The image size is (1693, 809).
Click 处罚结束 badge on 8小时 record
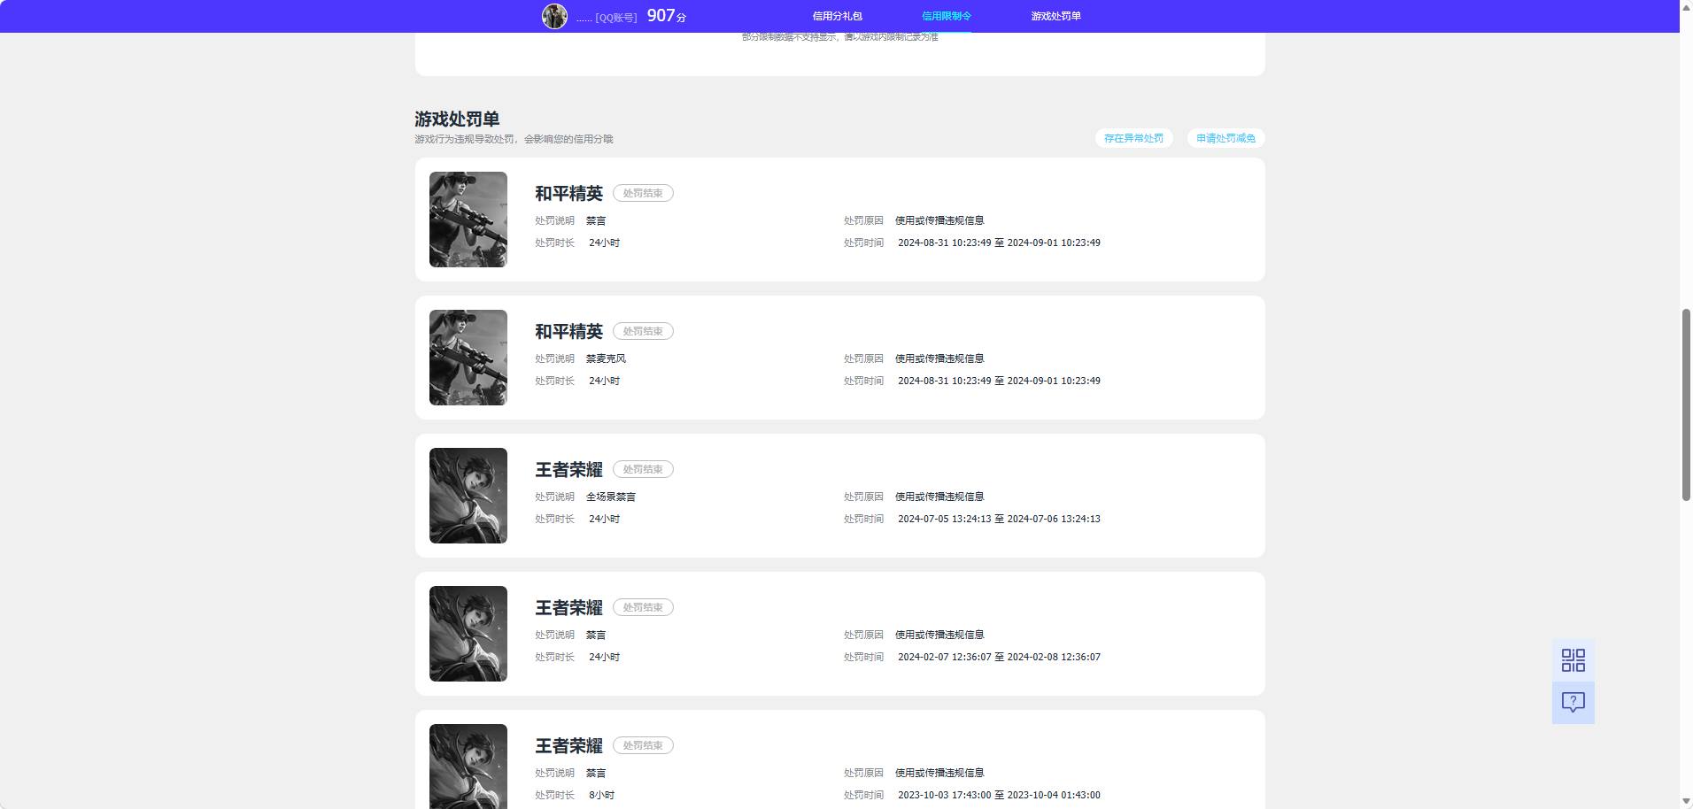coord(643,745)
